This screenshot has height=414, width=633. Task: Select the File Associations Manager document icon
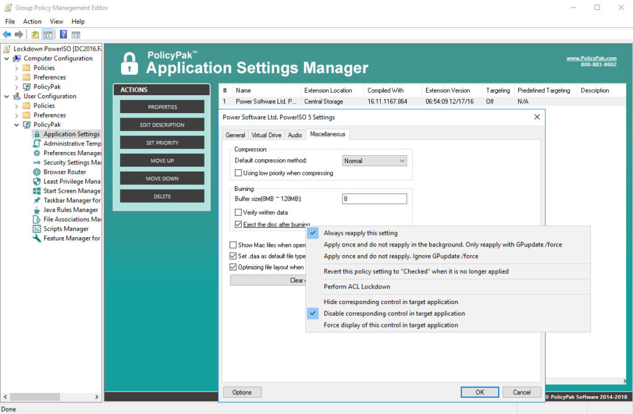click(x=36, y=219)
